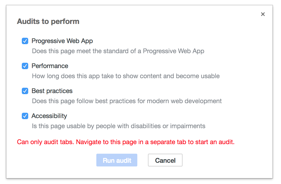The width and height of the screenshot is (281, 184).
Task: Uncheck the Accessibility audit option
Action: [x=25, y=116]
